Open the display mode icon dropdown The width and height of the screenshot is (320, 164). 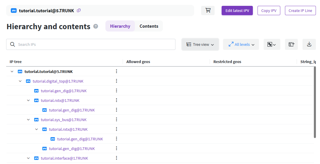pyautogui.click(x=272, y=44)
